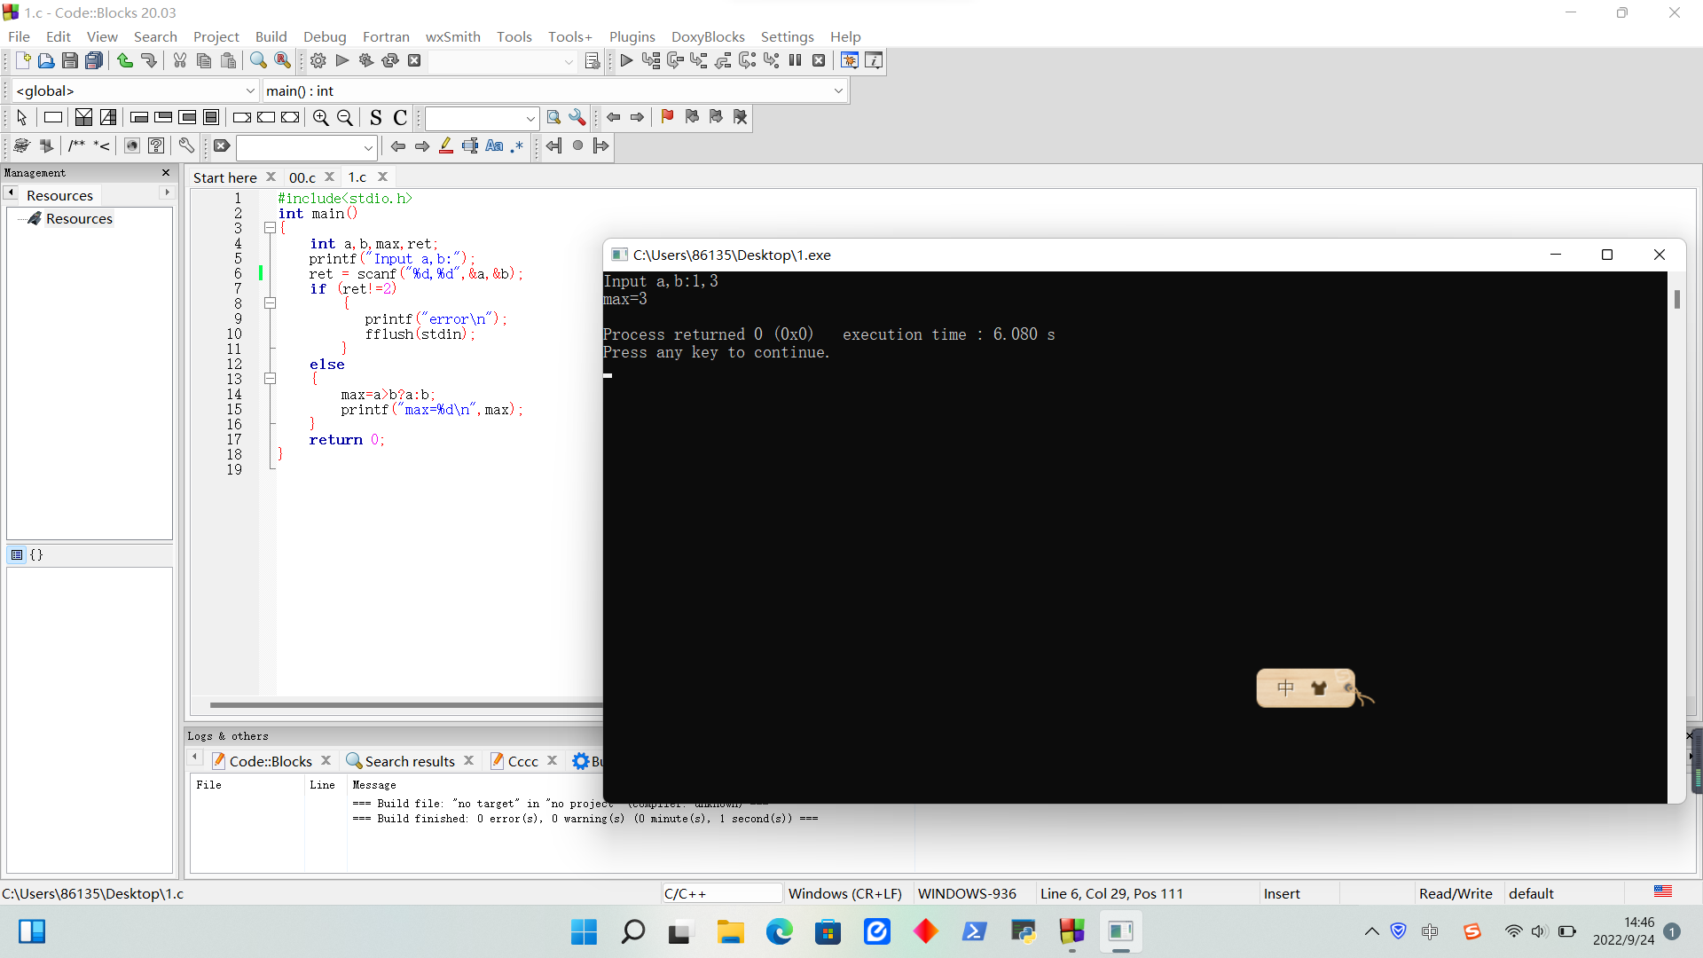1703x958 pixels.
Task: Toggle the regex search option
Action: [x=517, y=146]
